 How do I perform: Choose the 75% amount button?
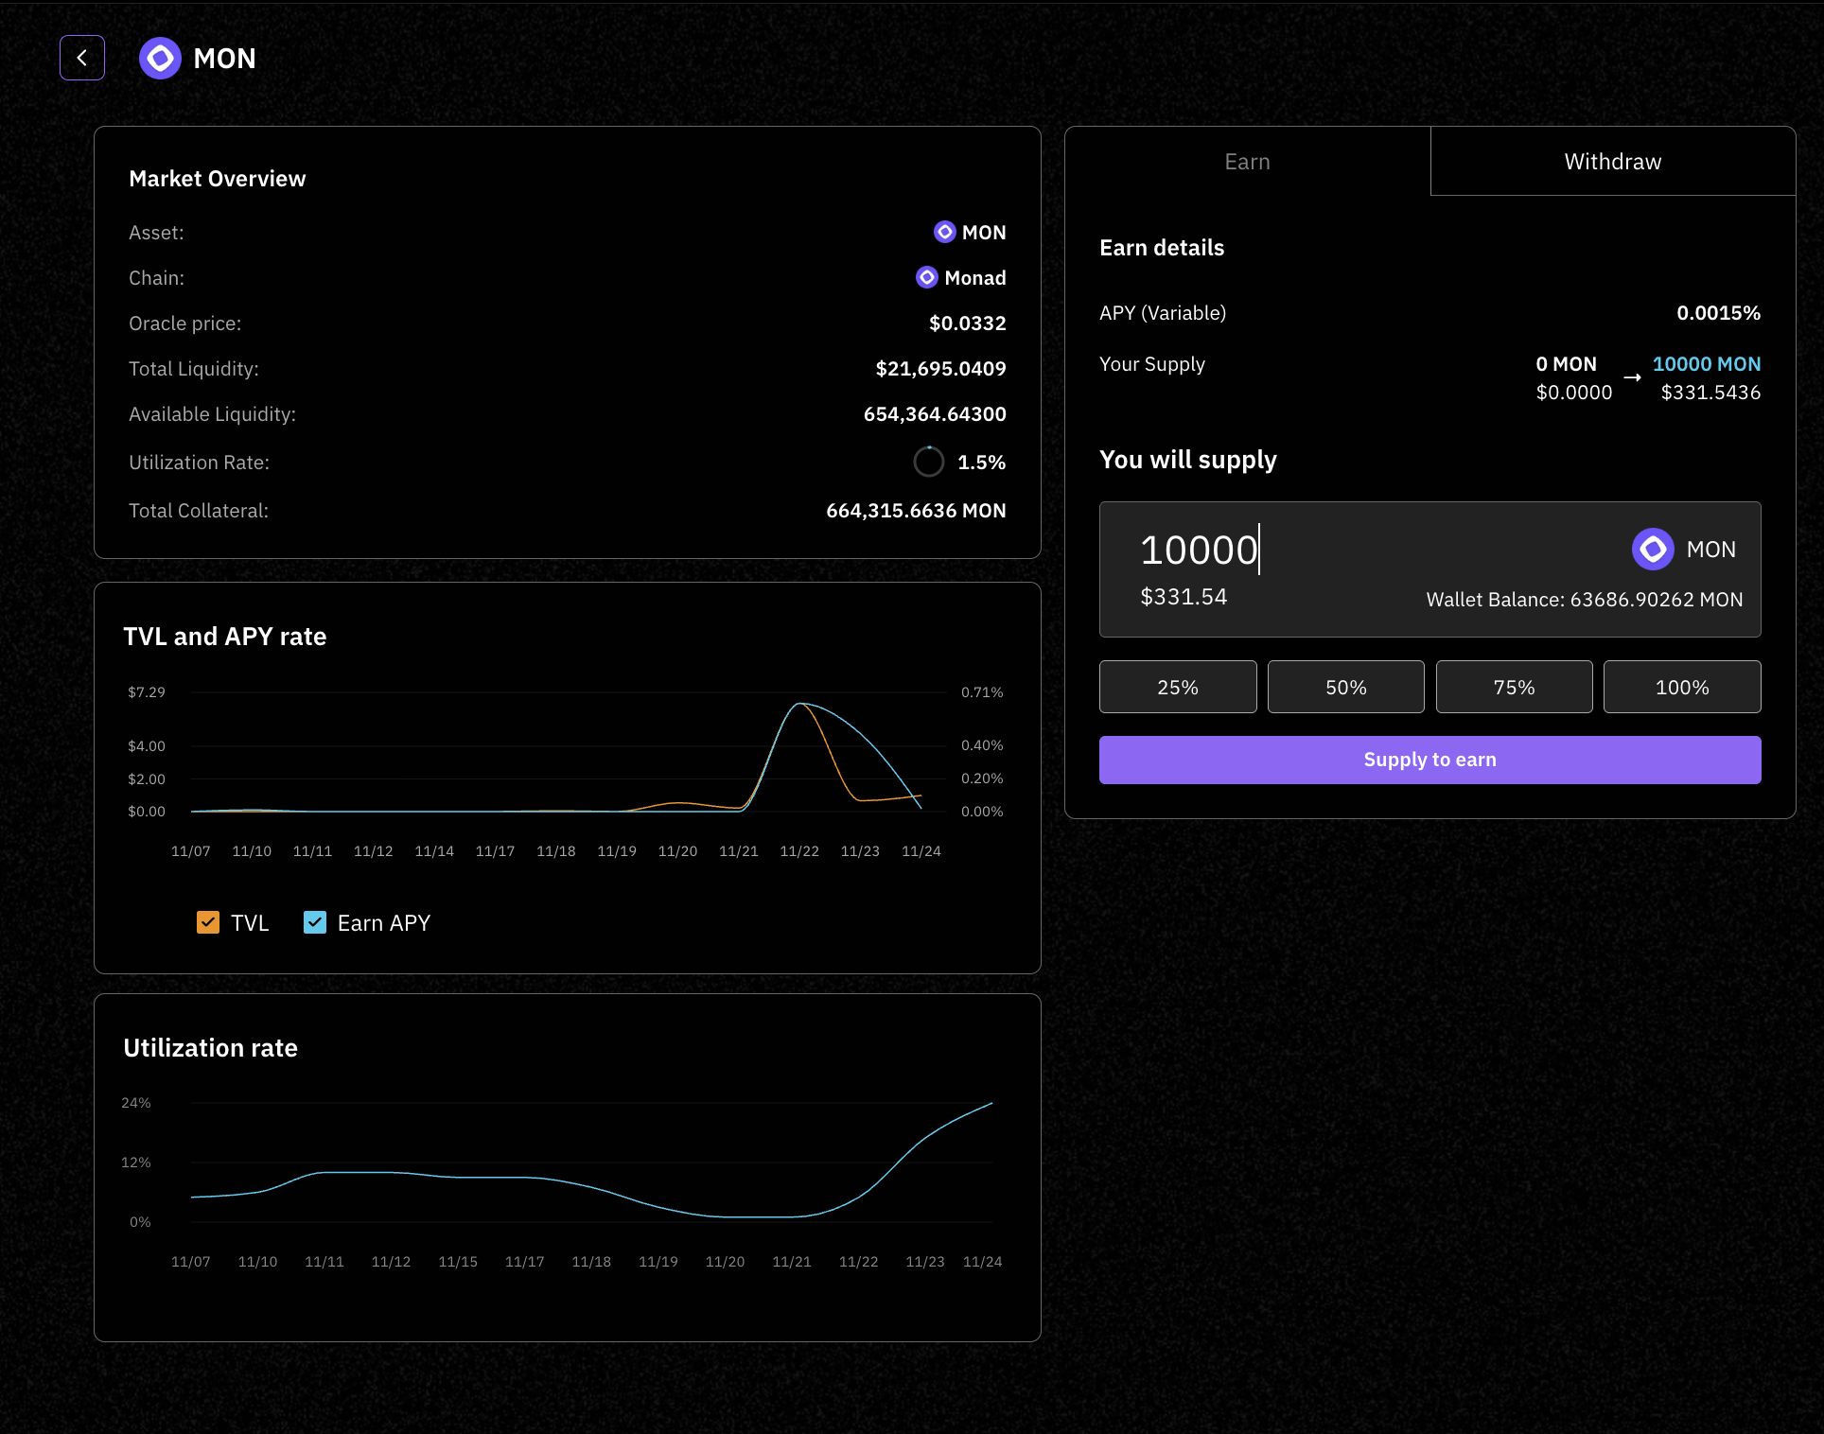pyautogui.click(x=1514, y=688)
